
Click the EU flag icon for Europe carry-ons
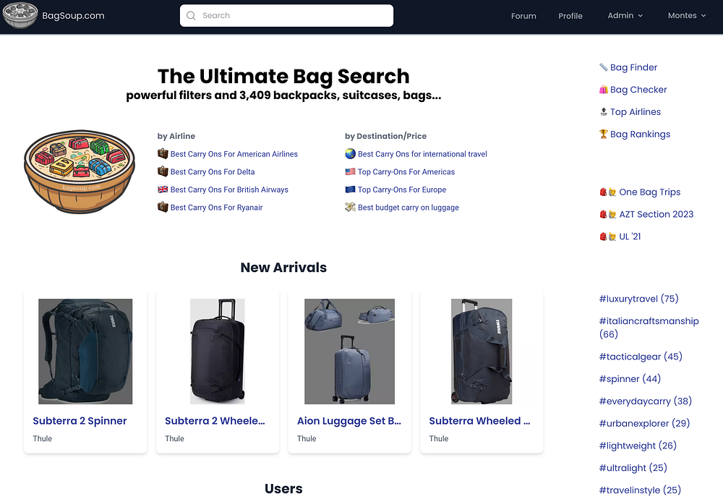[x=350, y=190]
